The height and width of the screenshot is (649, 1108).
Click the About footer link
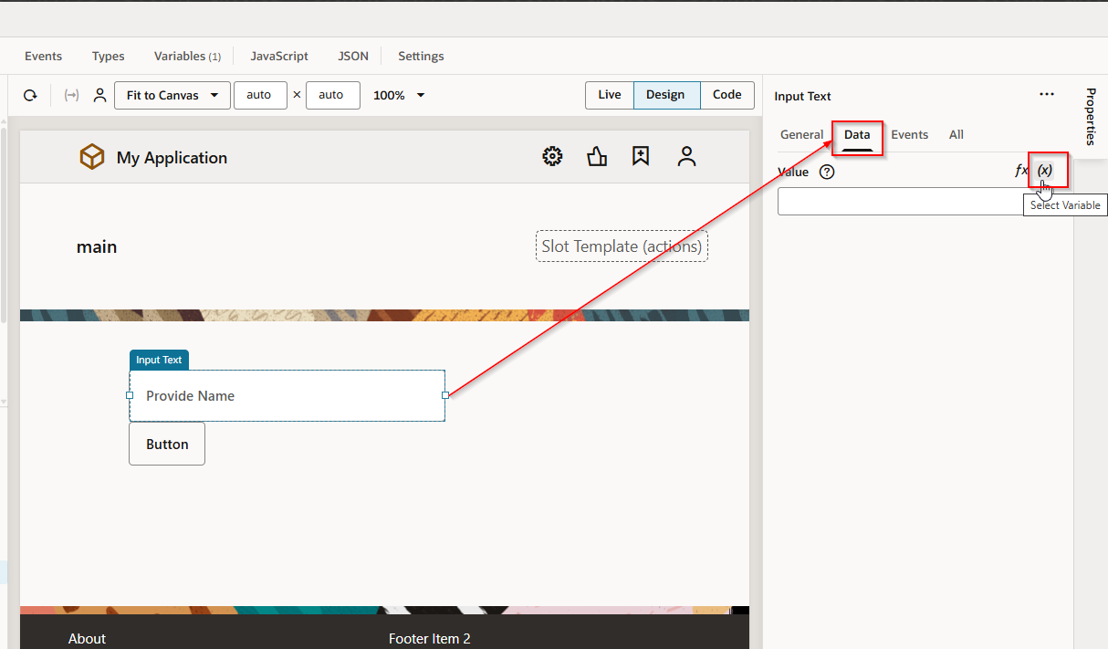[x=87, y=638]
